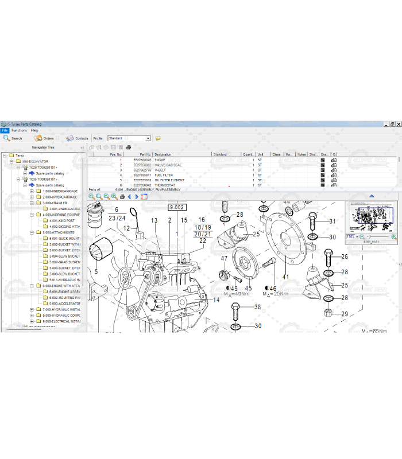Collapse the 5.000-ATTACHMENTS tree node
Viewport: 402px width, 459px height.
(32, 232)
